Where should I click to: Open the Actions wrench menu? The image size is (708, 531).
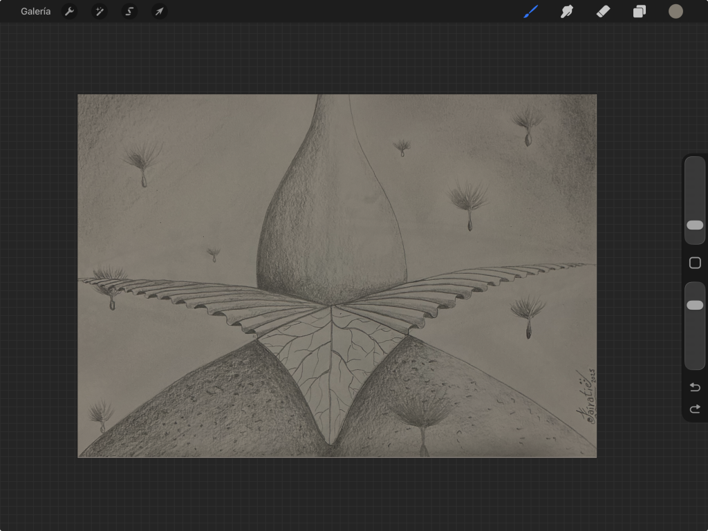pyautogui.click(x=69, y=11)
